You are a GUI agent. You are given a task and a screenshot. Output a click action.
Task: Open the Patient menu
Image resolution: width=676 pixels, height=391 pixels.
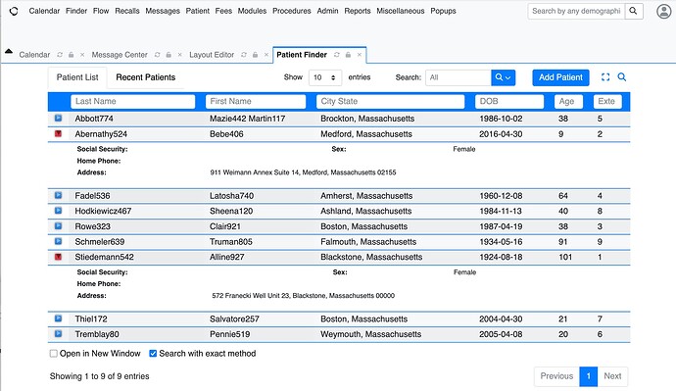[198, 11]
